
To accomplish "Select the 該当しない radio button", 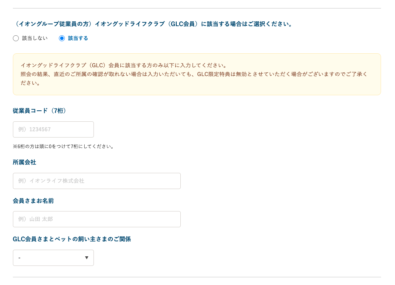I will pos(16,38).
